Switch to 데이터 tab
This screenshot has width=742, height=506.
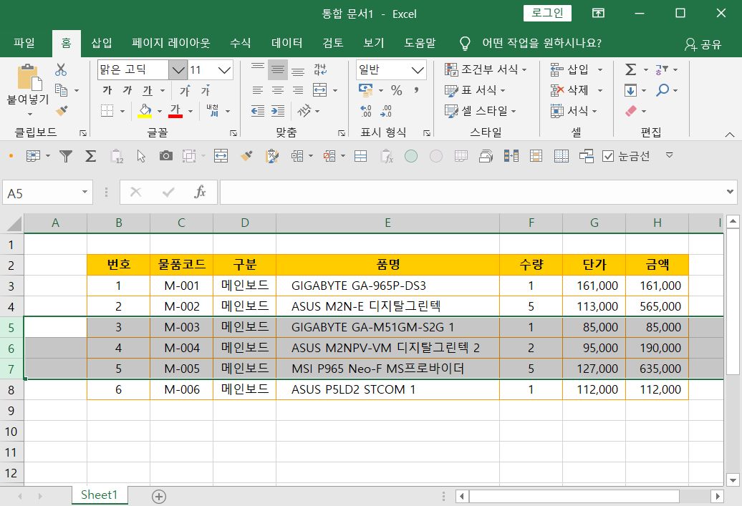point(286,43)
